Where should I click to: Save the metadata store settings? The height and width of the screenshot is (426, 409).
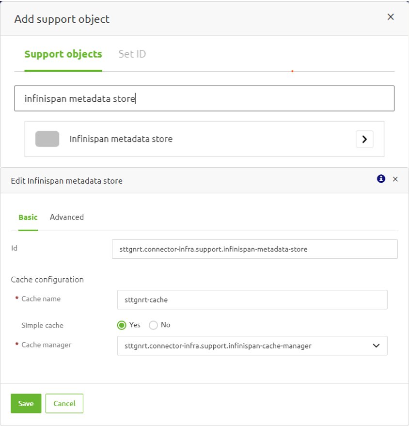26,403
